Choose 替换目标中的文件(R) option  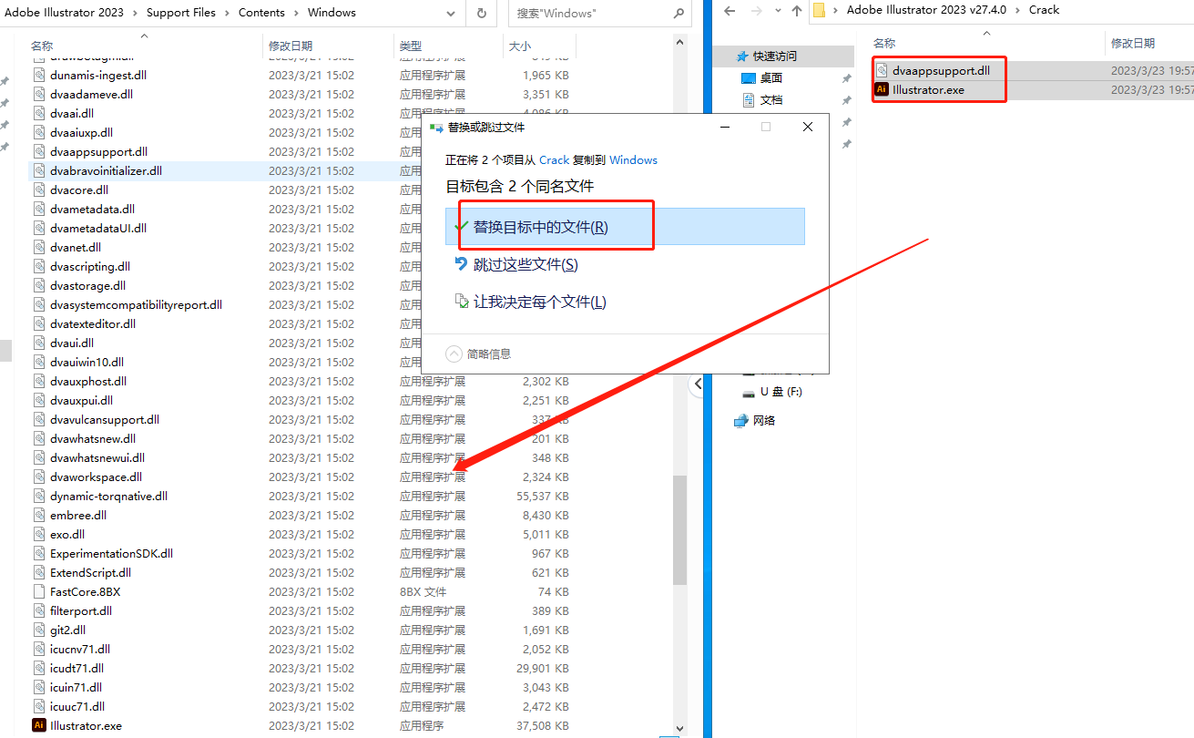[625, 226]
